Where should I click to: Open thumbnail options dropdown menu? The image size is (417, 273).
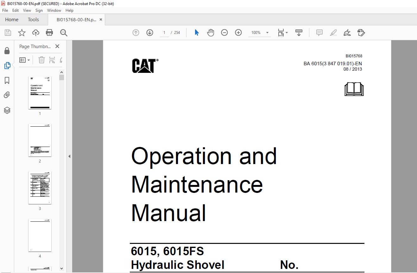click(x=25, y=60)
